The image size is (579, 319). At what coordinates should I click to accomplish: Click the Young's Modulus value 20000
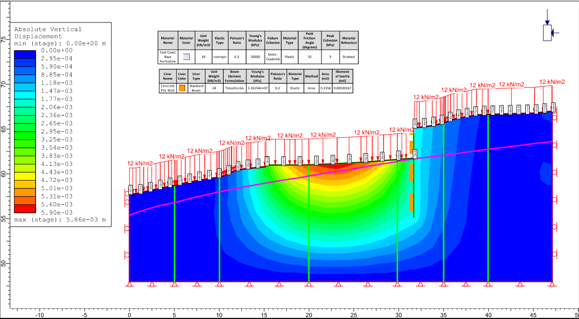tap(255, 57)
